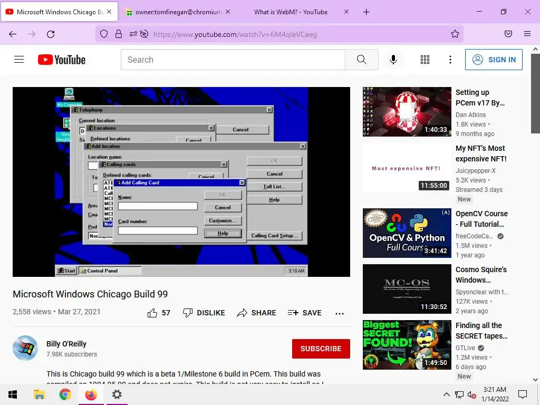Dislike the Chicago Build 99 video

[x=204, y=313]
